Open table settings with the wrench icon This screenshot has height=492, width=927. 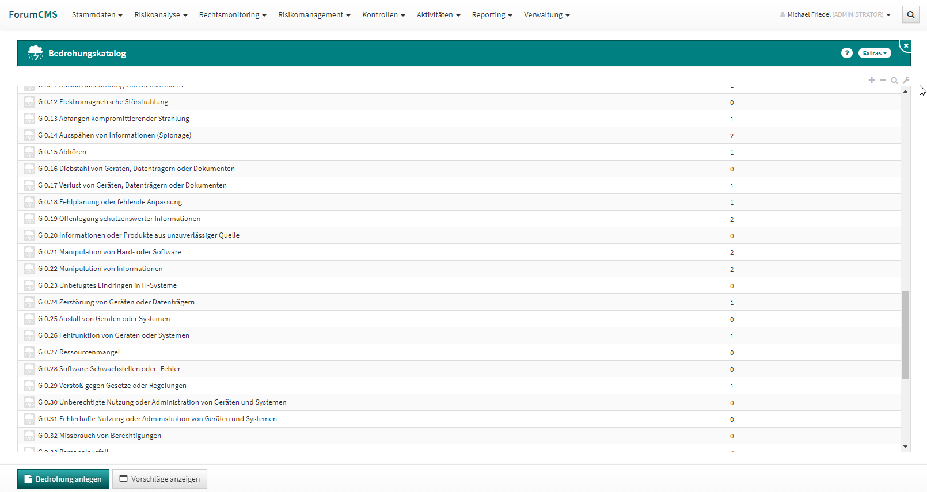(x=906, y=80)
